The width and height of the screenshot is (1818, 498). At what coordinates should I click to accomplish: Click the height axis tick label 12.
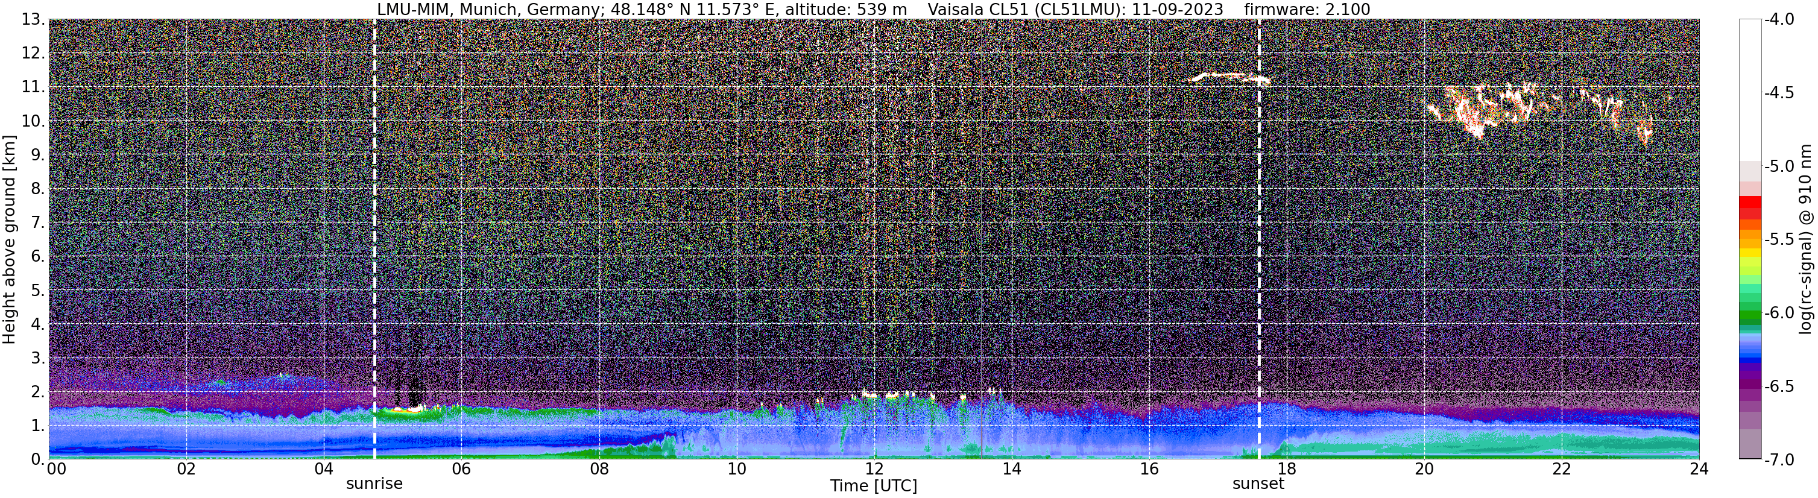(x=33, y=54)
